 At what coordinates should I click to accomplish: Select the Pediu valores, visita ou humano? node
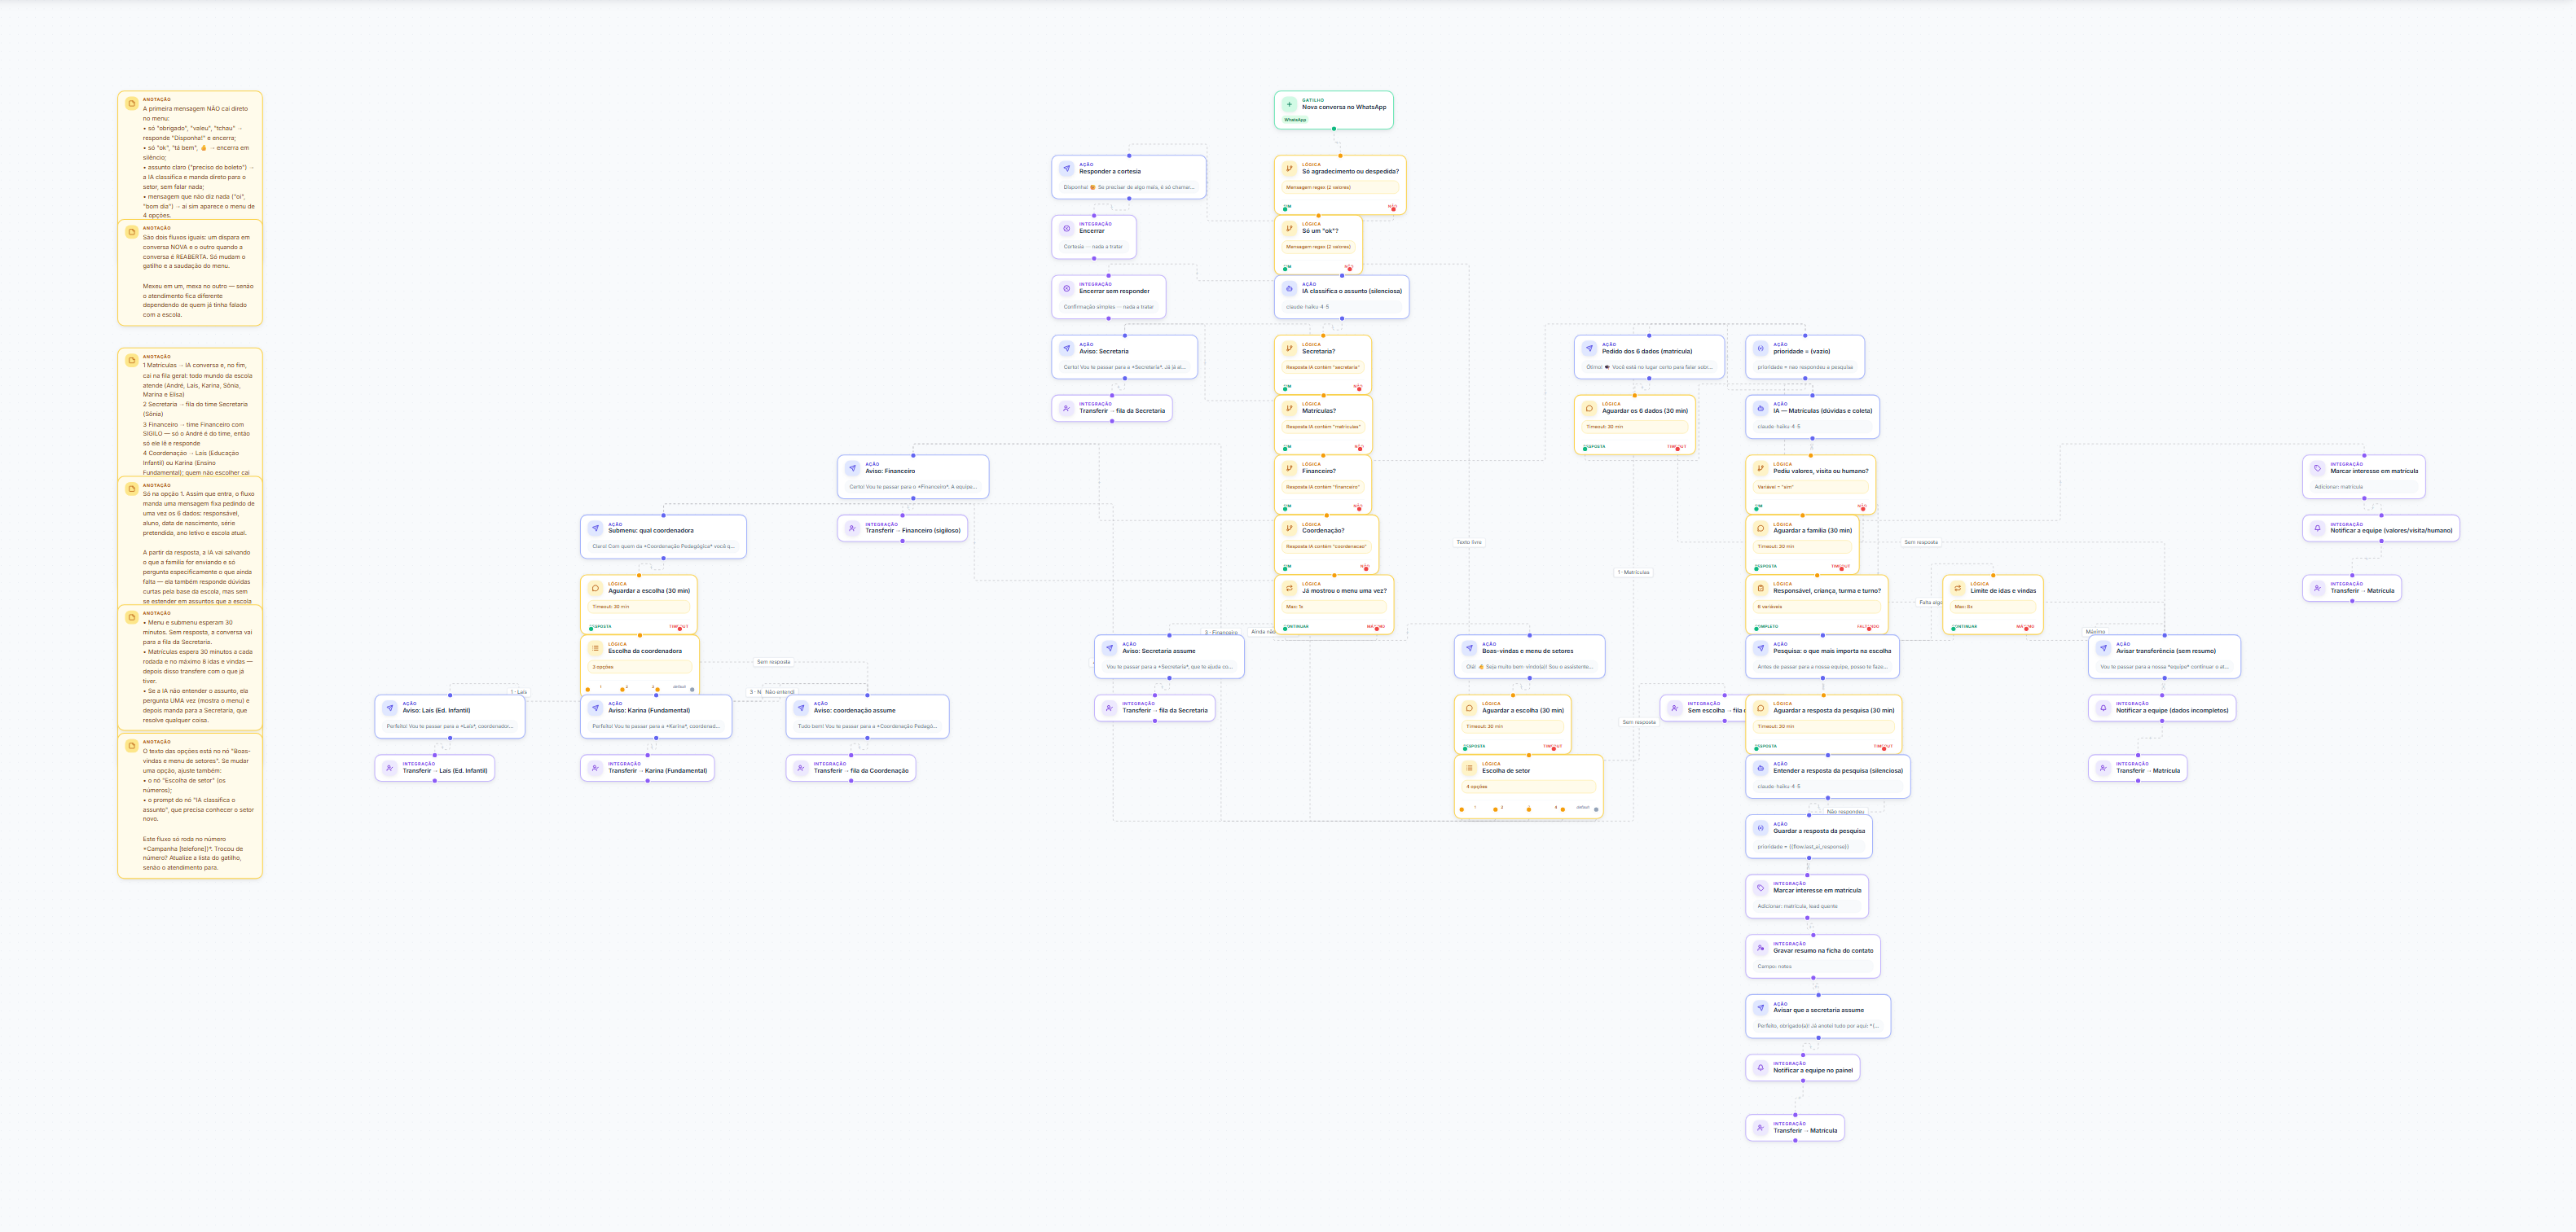click(x=1810, y=484)
